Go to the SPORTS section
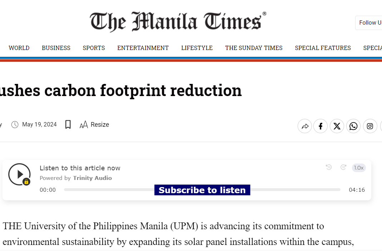The height and width of the screenshot is (251, 382). click(x=94, y=48)
